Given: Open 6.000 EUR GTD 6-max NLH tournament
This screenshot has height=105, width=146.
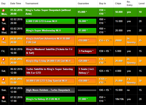Looking at the screenshot, I should 50,21.
